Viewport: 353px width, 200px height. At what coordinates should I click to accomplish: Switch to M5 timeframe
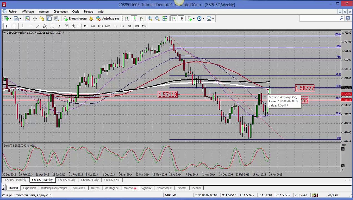click(x=93, y=26)
